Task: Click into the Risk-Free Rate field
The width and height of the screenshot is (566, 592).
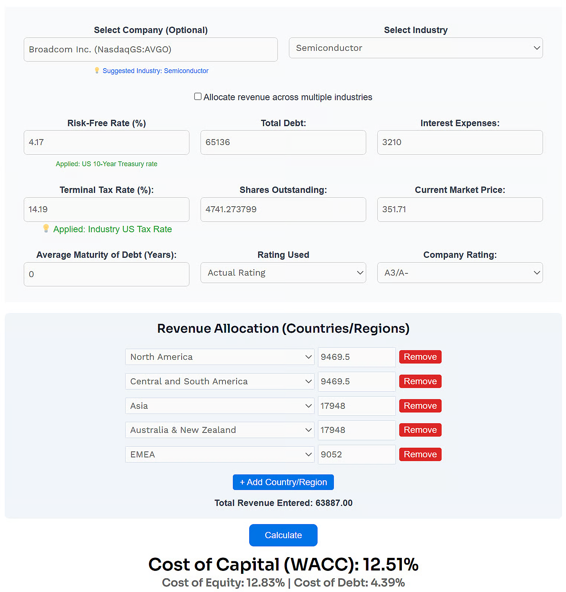Action: 106,142
